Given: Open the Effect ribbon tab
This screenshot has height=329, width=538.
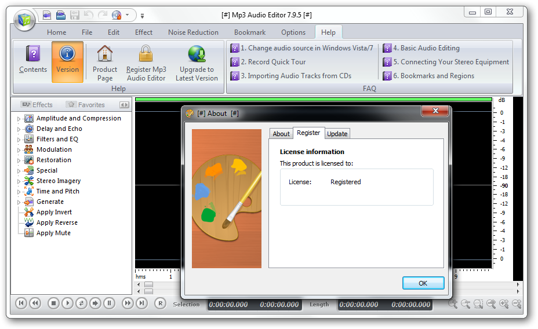Looking at the screenshot, I should (143, 32).
